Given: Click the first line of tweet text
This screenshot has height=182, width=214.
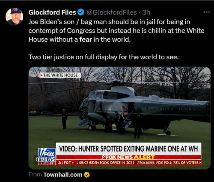Looking at the screenshot, I should click(109, 22).
